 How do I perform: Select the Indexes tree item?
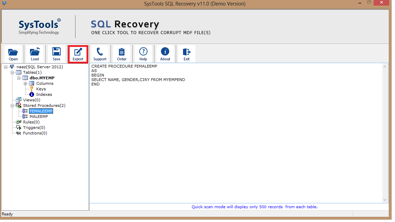44,94
